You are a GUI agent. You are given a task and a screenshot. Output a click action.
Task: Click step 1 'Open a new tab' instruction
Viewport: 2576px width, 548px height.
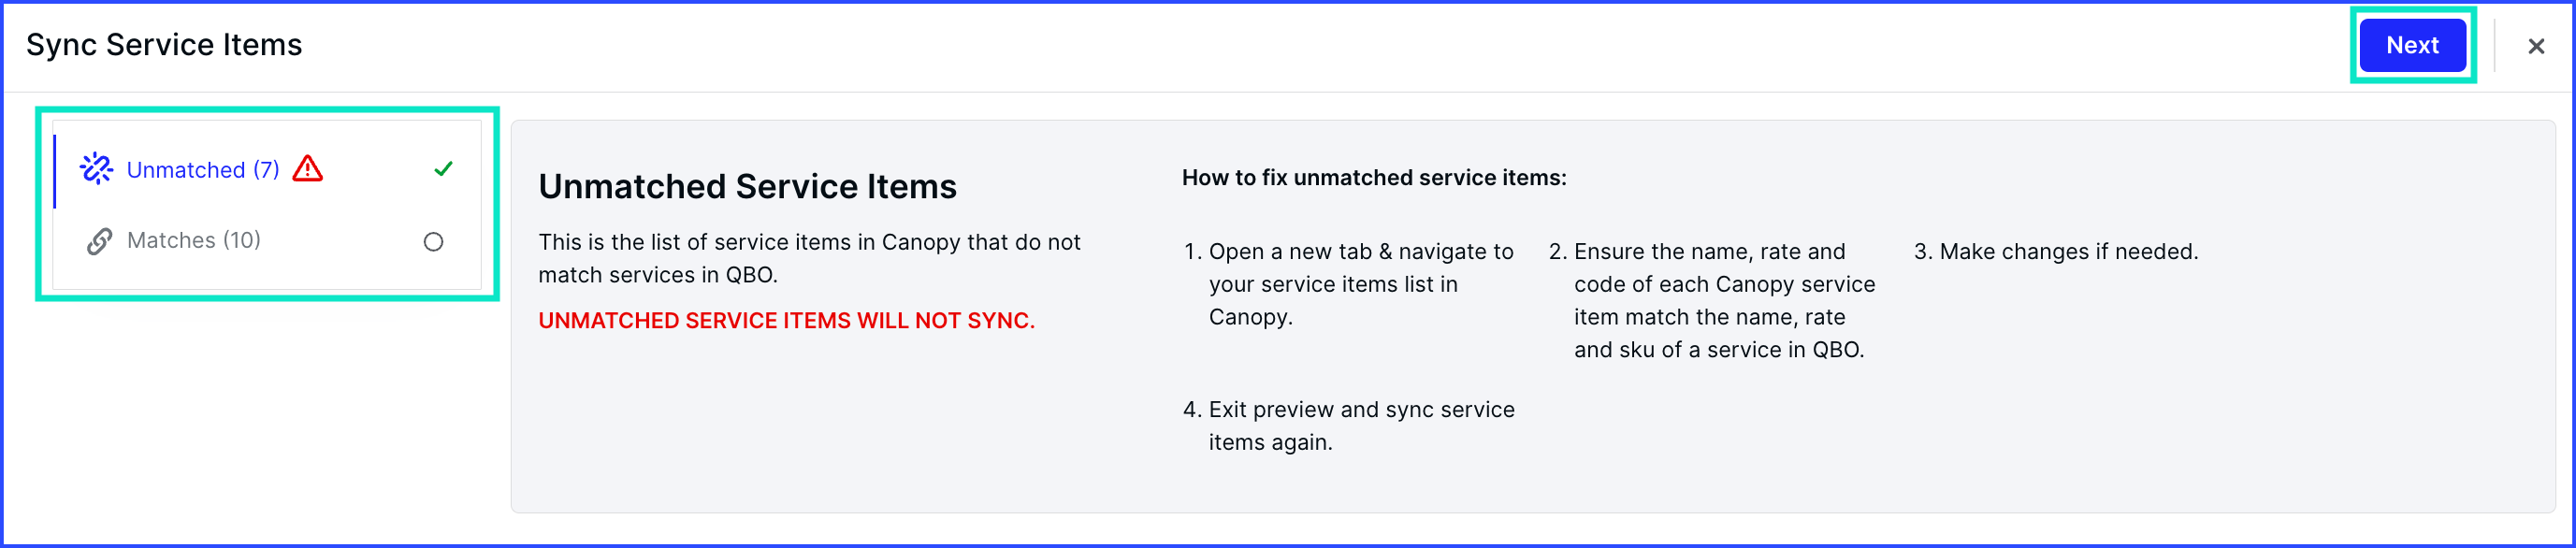pos(1349,284)
